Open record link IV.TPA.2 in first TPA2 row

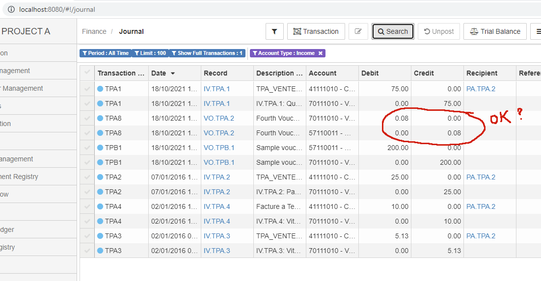click(216, 177)
